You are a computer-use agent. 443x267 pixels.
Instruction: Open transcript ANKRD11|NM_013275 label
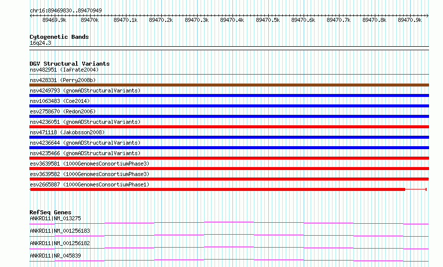[55, 218]
